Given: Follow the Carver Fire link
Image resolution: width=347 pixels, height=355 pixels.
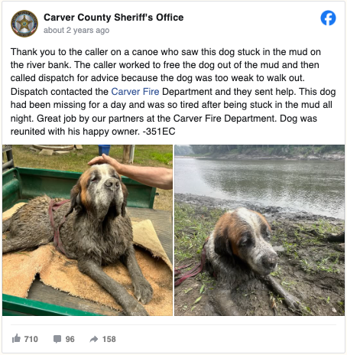Looking at the screenshot, I should tap(135, 92).
